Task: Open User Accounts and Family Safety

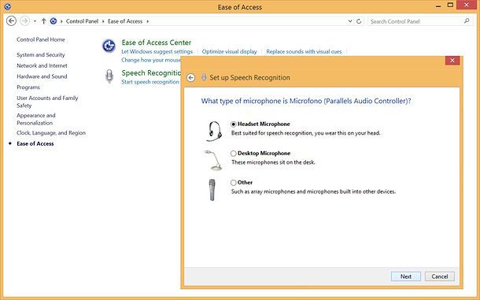Action: click(x=47, y=102)
